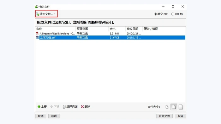
Task: Select the 单个 PDF radio option
Action: click(x=161, y=14)
